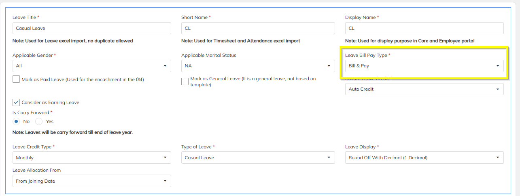
Task: Click the arrow icon in Type of Leave field
Action: pyautogui.click(x=329, y=158)
